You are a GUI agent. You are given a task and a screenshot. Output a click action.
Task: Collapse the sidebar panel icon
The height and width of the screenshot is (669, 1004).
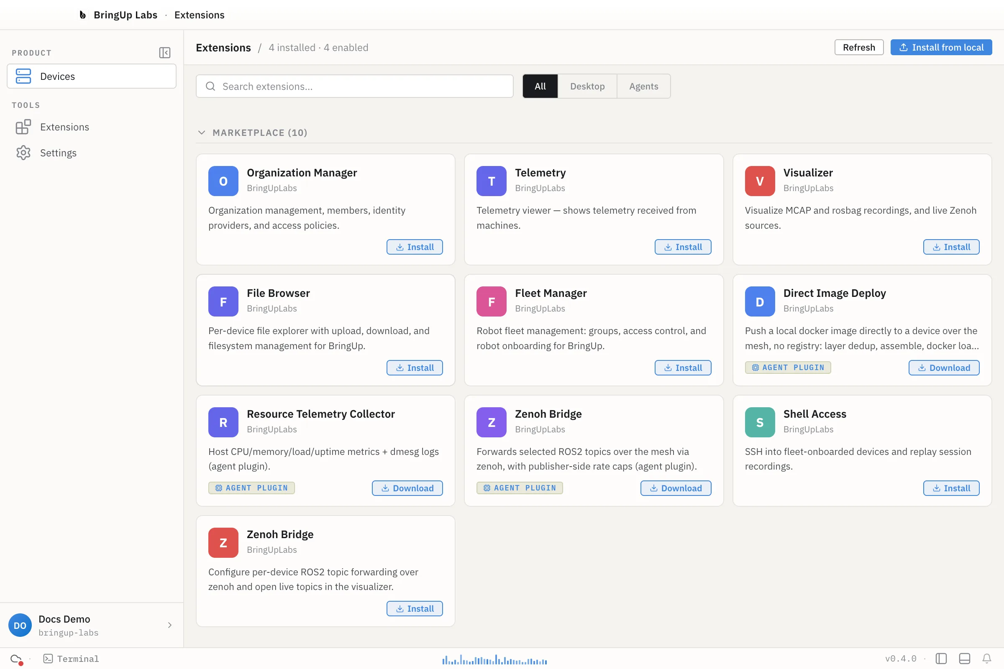click(x=165, y=53)
